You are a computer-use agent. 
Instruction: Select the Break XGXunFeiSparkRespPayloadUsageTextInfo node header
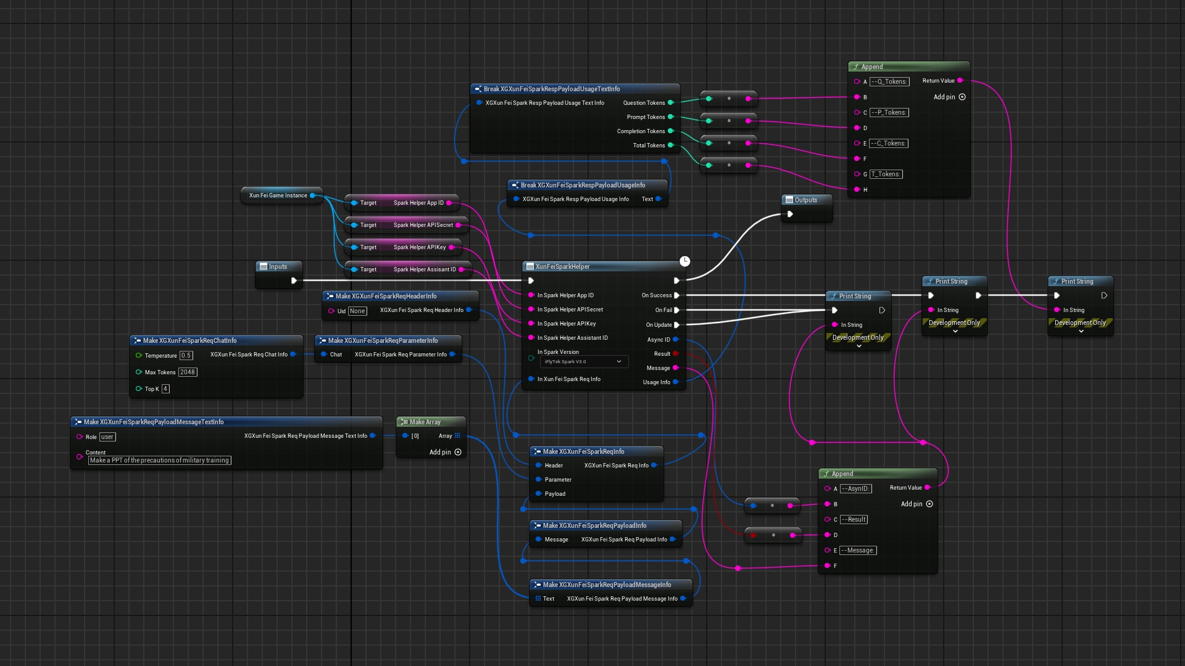coord(551,89)
